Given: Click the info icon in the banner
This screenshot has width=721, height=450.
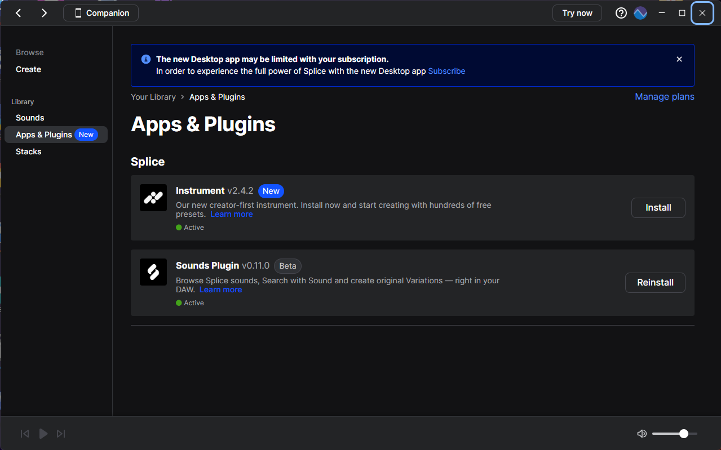Looking at the screenshot, I should pos(146,59).
